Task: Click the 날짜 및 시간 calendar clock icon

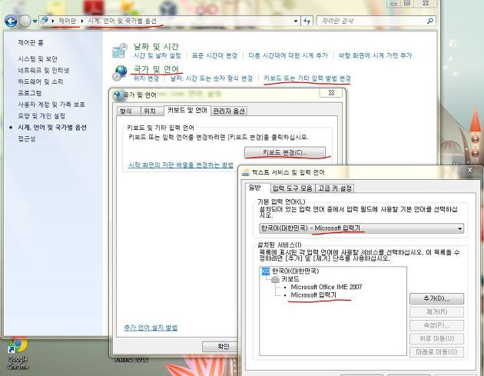Action: 120,50
